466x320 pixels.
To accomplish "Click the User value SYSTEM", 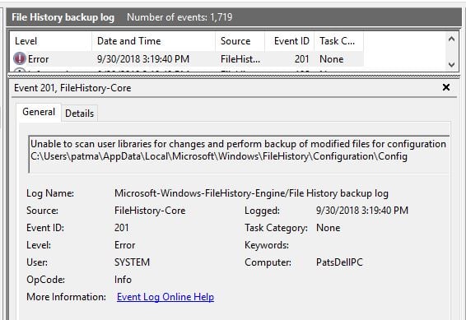I will 132,262.
